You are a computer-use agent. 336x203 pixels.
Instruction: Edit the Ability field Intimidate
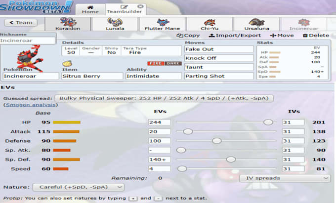point(154,76)
